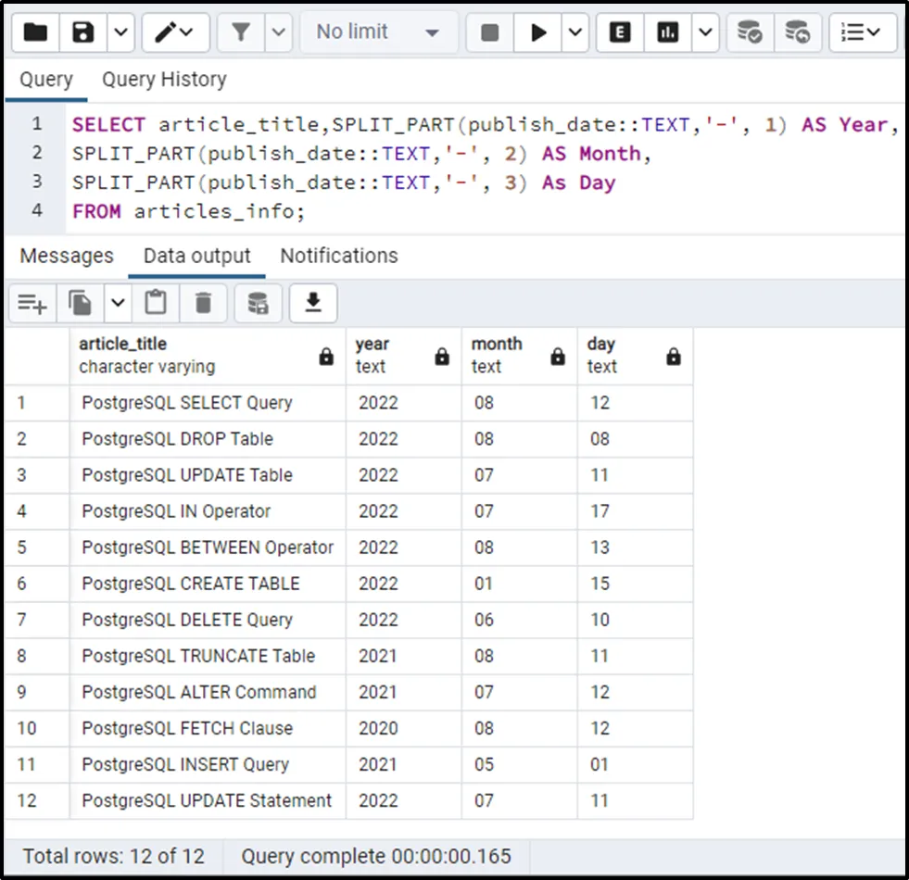Switch to the Notifications tab
Viewport: 909px width, 880px height.
pyautogui.click(x=339, y=256)
